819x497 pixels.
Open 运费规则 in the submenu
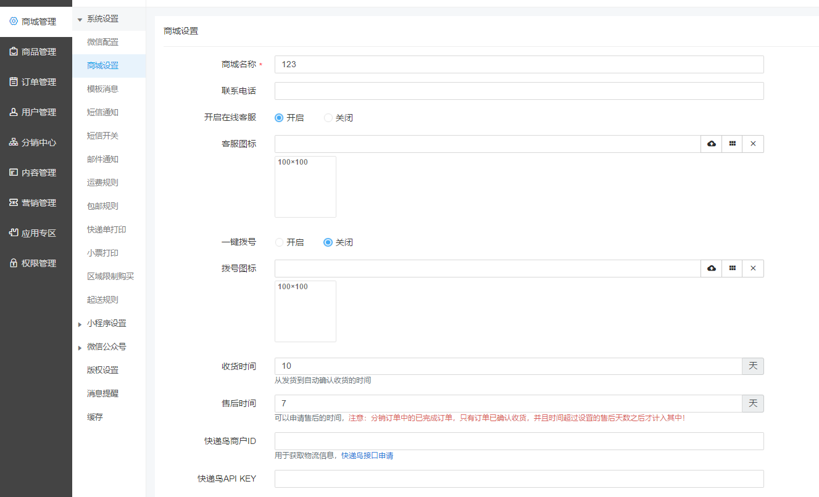[x=103, y=183]
